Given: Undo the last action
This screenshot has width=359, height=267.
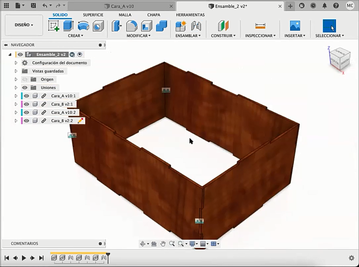Looking at the screenshot, I should coord(45,6).
